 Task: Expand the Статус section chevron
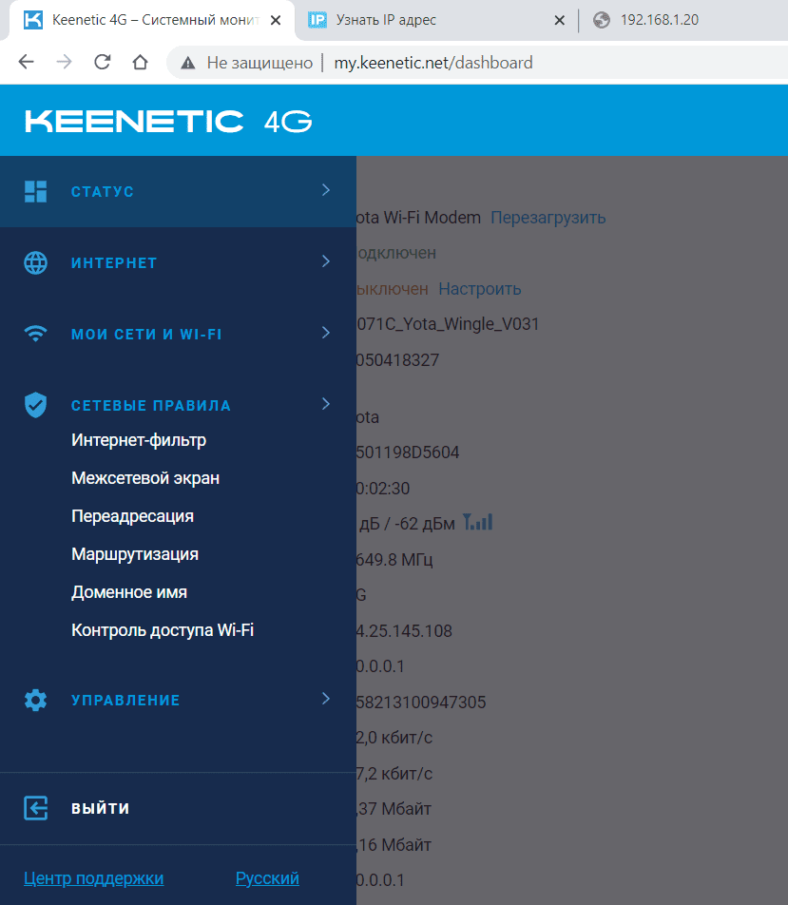click(x=326, y=190)
